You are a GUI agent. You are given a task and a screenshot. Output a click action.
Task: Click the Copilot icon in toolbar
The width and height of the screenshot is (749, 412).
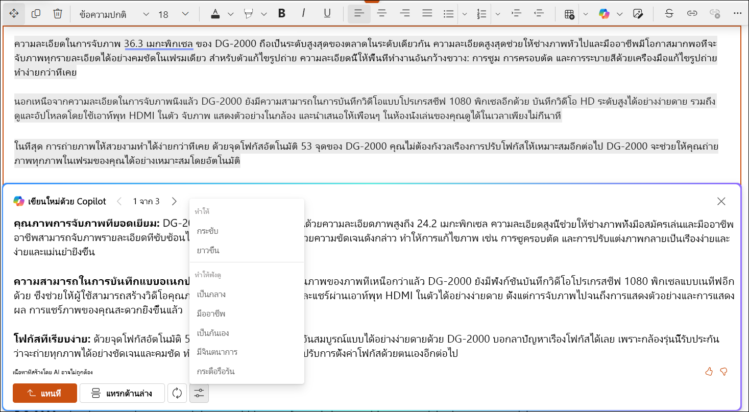[604, 14]
